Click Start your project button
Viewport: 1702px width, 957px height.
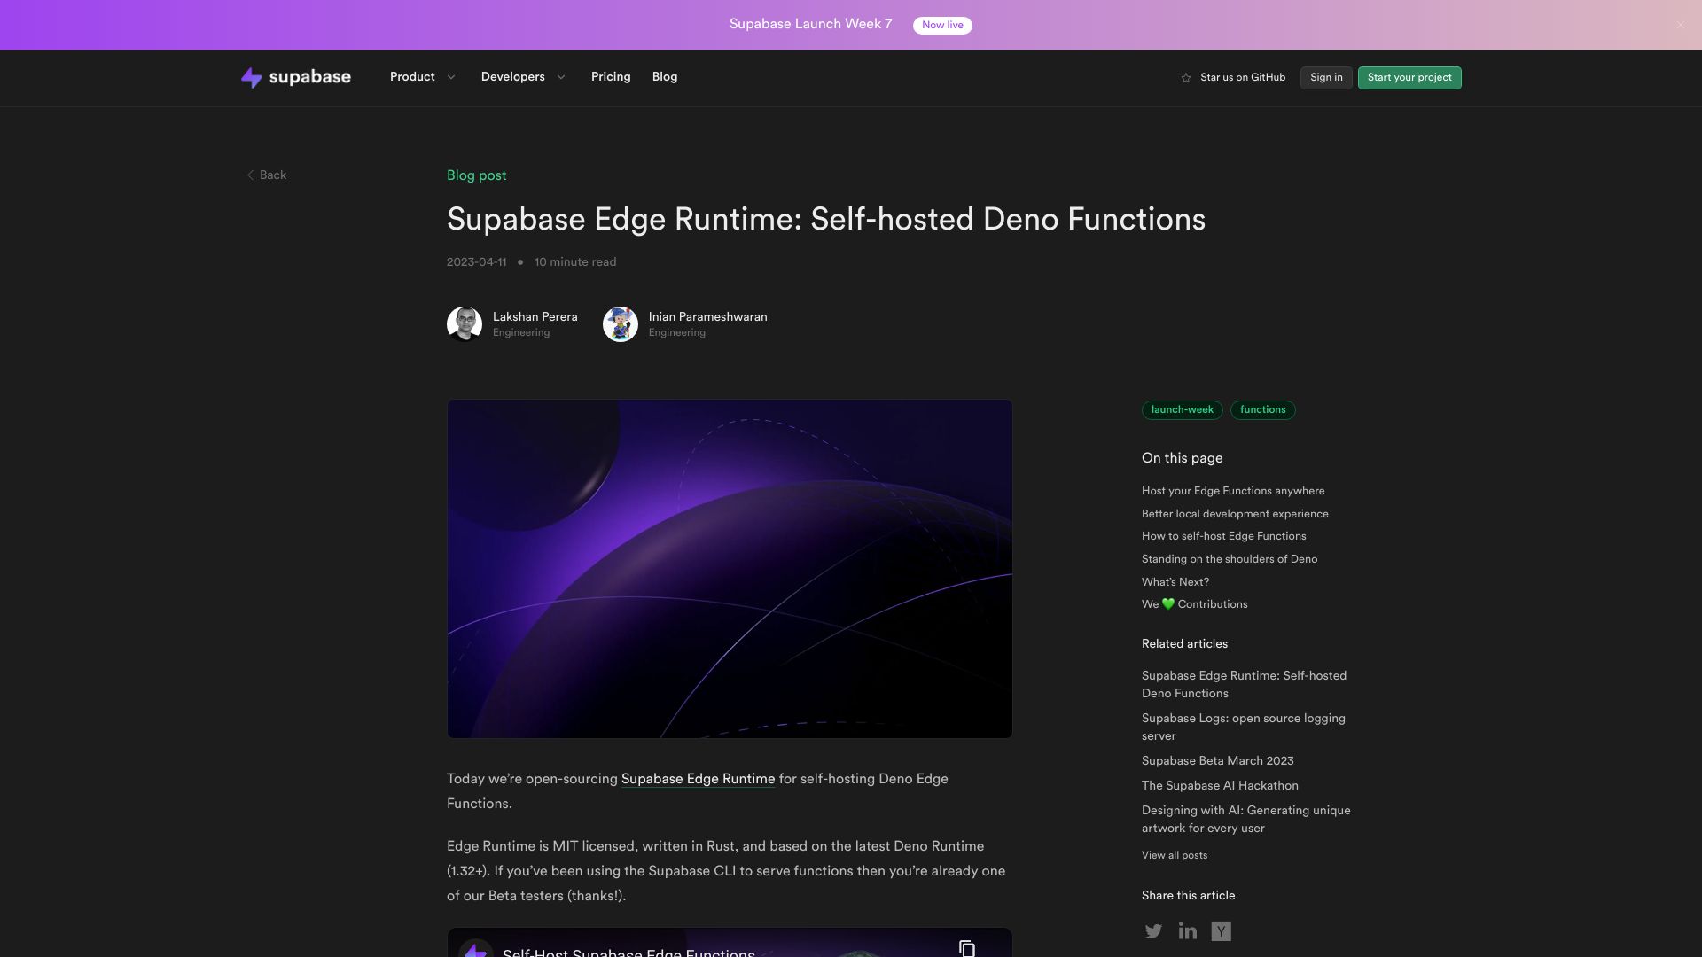click(x=1409, y=78)
